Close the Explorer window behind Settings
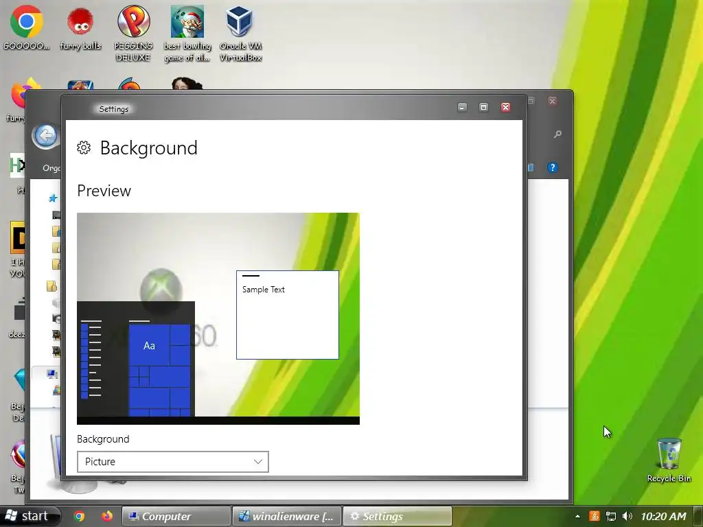 pos(553,101)
